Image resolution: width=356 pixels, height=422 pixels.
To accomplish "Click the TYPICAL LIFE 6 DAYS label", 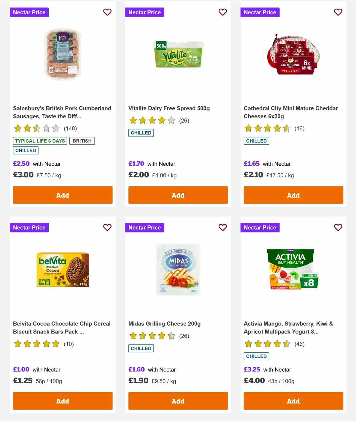I will [40, 141].
